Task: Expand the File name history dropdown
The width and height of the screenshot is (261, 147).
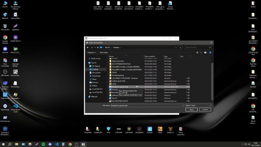Action: coord(182,105)
